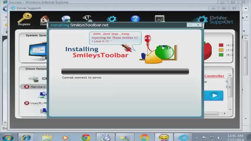
Task: Click 'Cannot connect to server' status text
Action: click(x=82, y=78)
